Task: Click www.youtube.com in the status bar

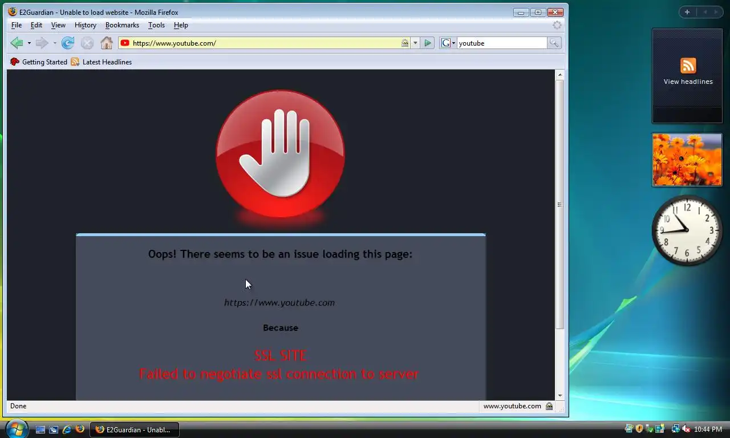Action: pyautogui.click(x=512, y=406)
